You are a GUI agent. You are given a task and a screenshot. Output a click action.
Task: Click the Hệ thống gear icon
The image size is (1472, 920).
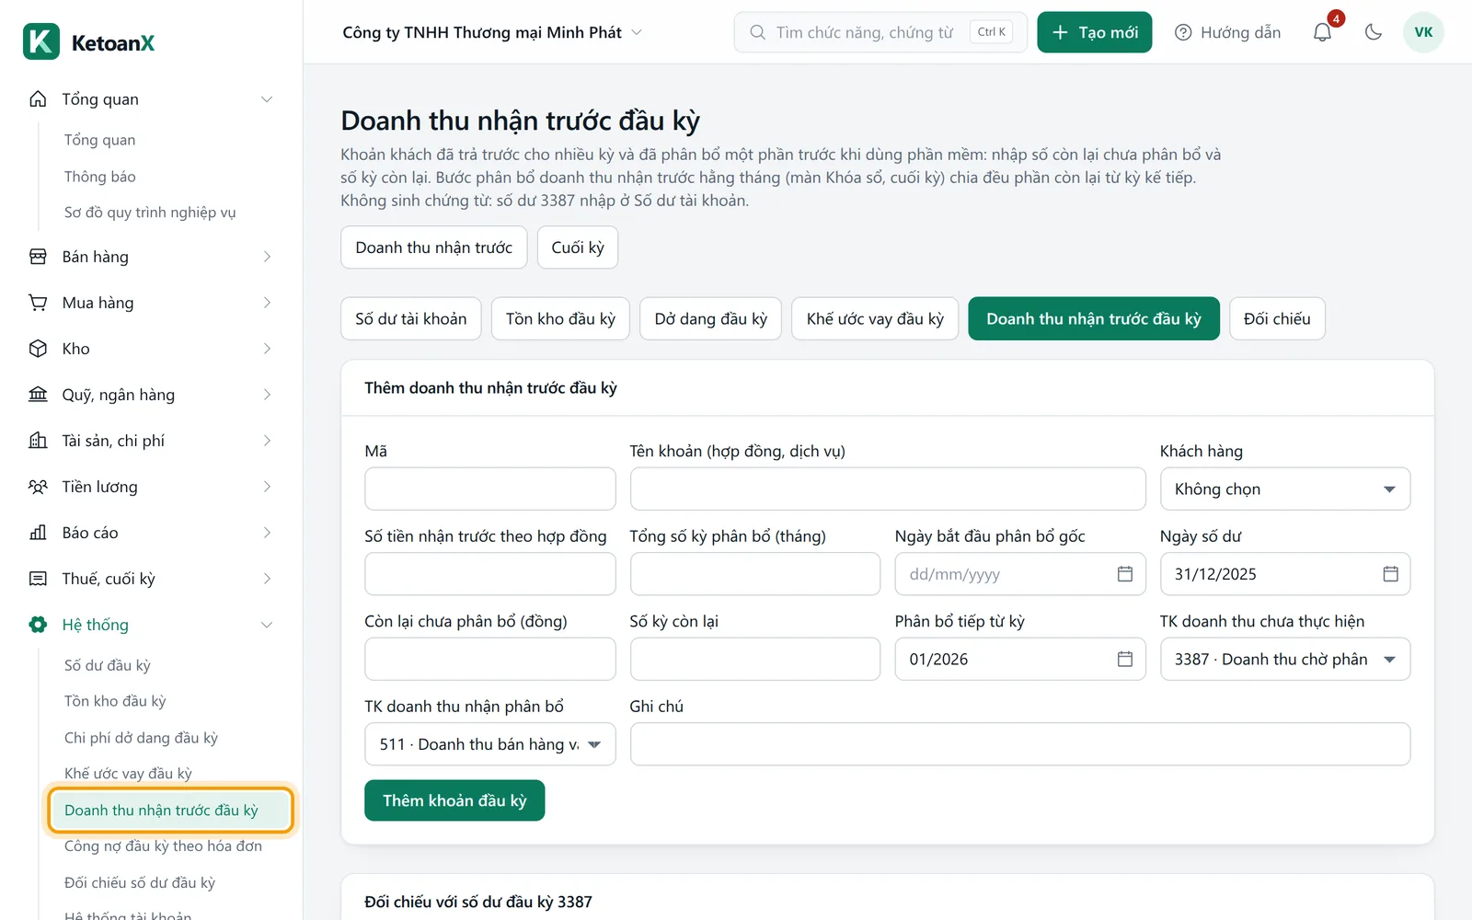(x=38, y=625)
